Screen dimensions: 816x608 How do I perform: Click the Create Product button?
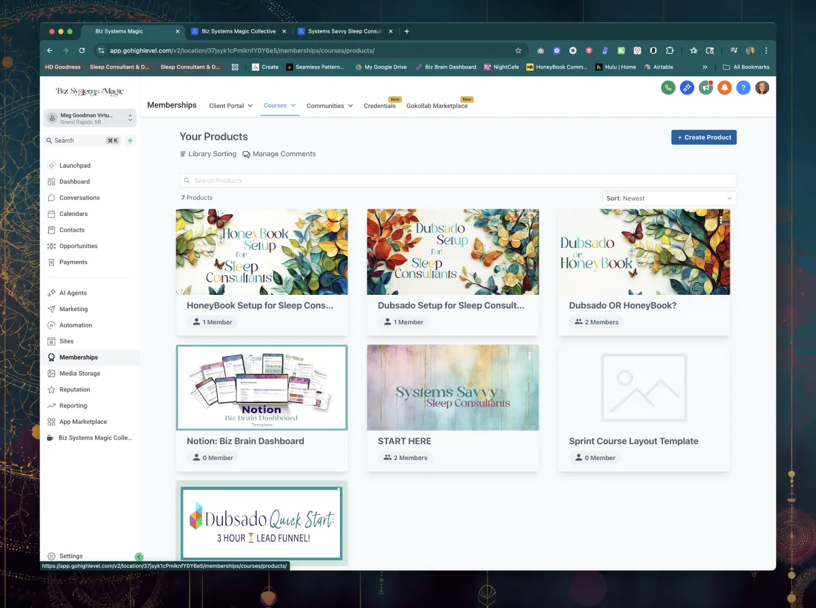(x=704, y=137)
